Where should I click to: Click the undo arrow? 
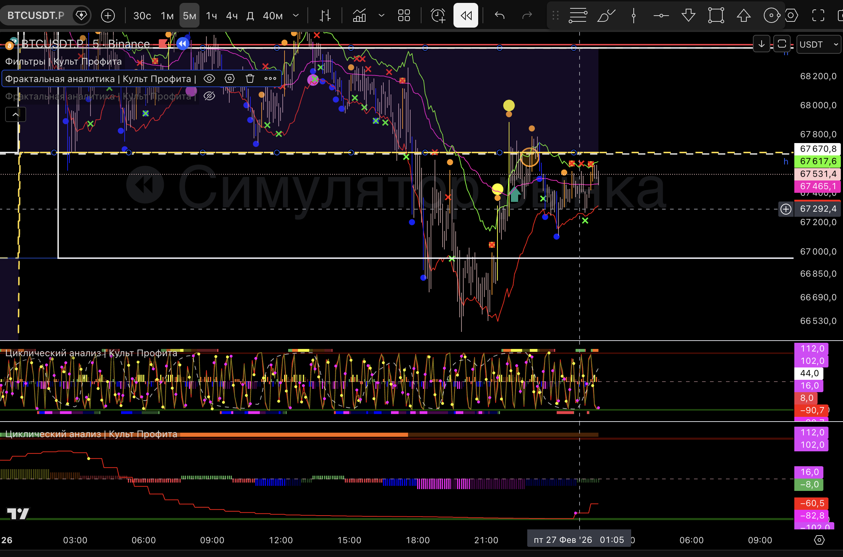(500, 16)
